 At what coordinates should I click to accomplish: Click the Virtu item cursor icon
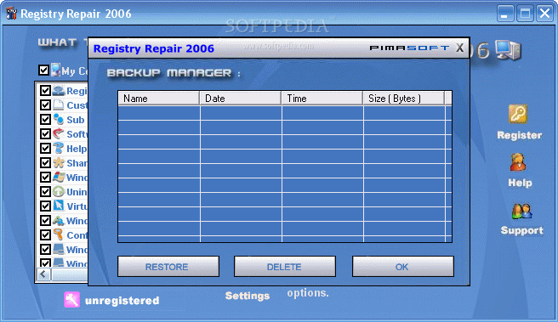tap(59, 206)
